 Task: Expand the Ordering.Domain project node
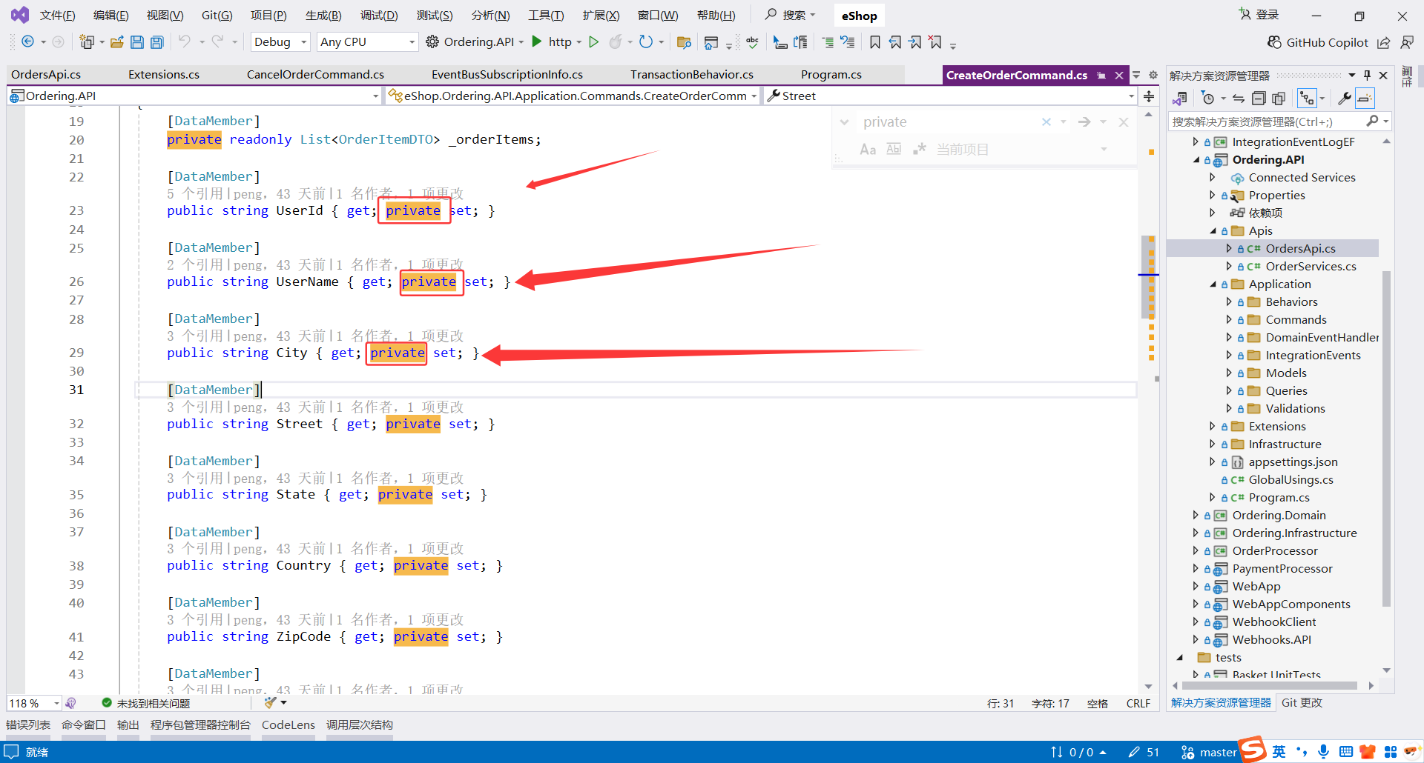click(1196, 515)
